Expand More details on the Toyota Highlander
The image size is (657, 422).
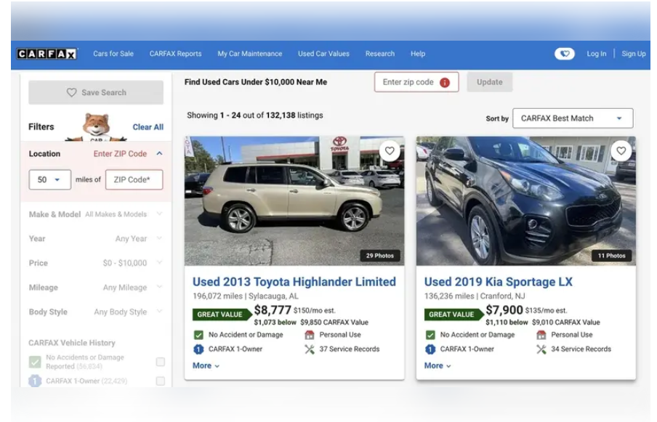[x=206, y=366]
